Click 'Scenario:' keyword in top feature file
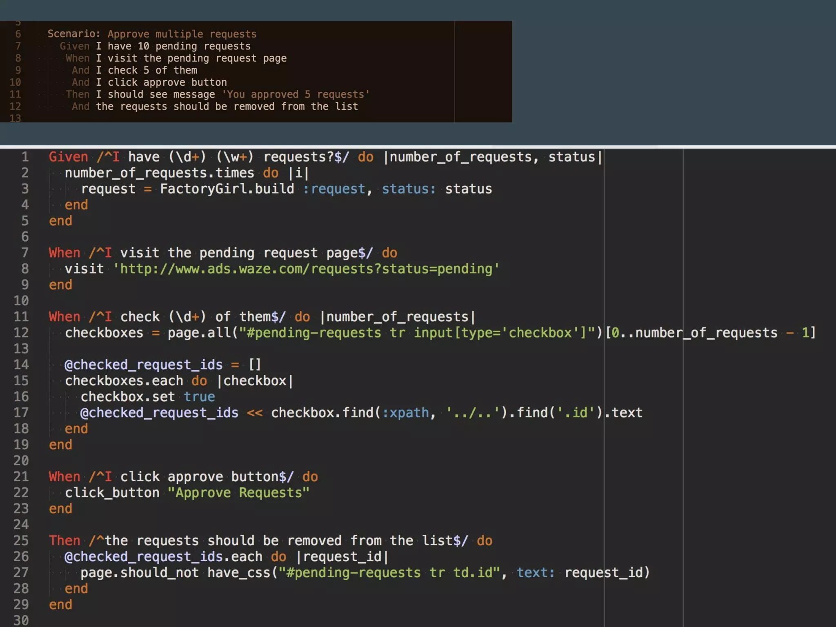This screenshot has height=627, width=836. coord(73,34)
